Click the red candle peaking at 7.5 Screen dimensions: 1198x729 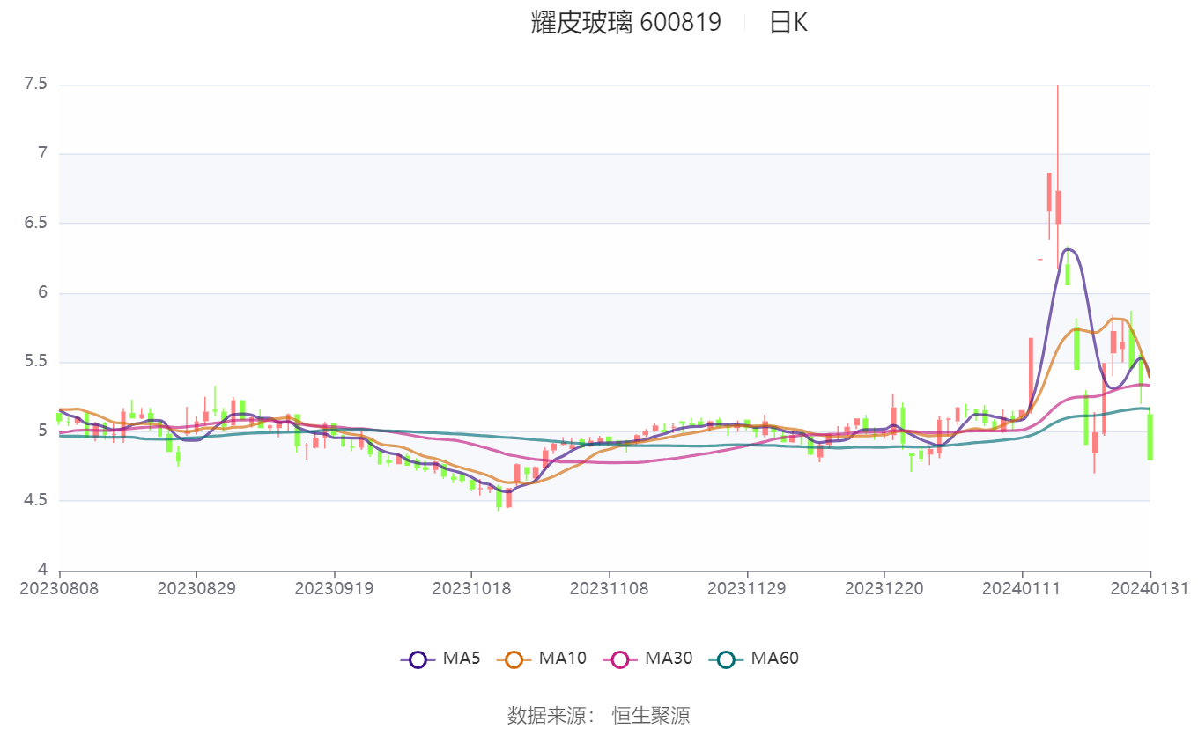click(1058, 207)
